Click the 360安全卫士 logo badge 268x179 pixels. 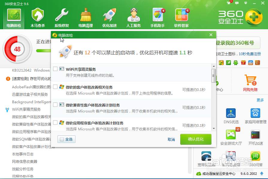[254, 17]
